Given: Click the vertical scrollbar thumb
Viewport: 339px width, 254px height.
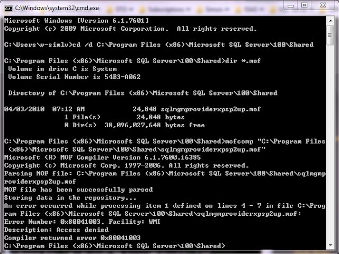Looking at the screenshot, I should click(330, 35).
